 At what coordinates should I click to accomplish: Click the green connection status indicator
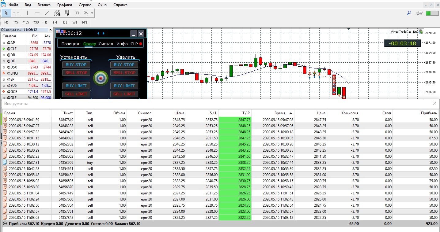432,13
